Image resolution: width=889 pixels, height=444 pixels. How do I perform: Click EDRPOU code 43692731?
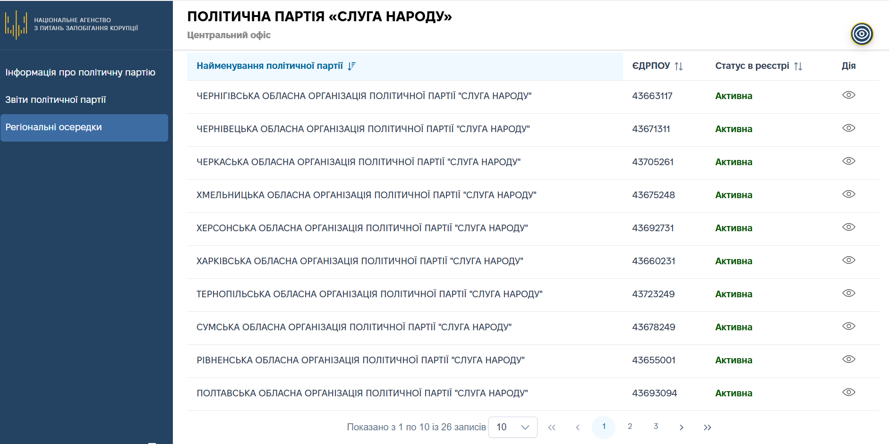(x=653, y=228)
